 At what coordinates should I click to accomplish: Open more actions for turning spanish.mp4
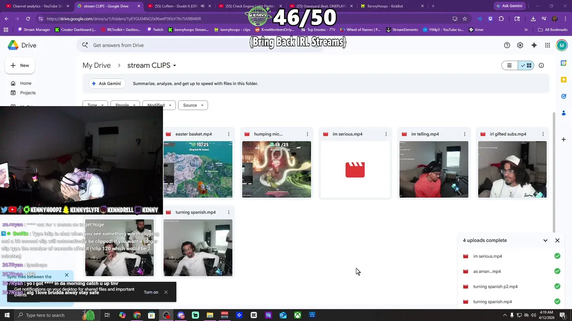[229, 212]
